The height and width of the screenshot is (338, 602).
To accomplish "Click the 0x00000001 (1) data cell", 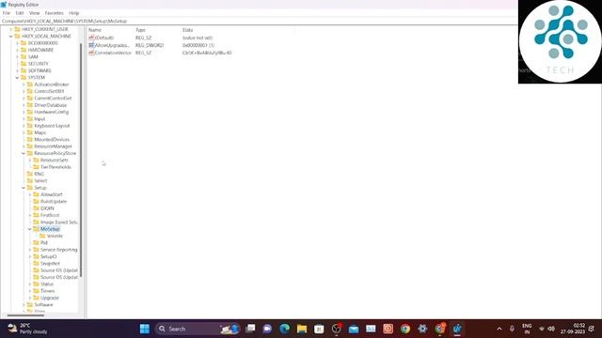I will (x=198, y=45).
